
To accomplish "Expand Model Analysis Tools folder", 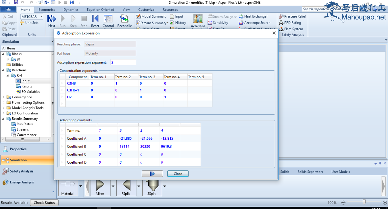I will click(3, 108).
